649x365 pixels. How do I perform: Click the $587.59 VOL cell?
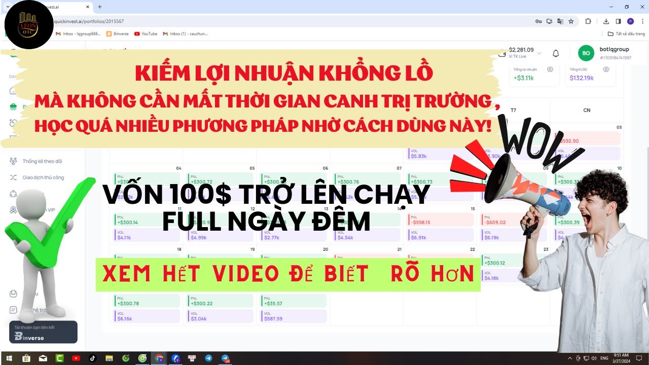coord(294,316)
